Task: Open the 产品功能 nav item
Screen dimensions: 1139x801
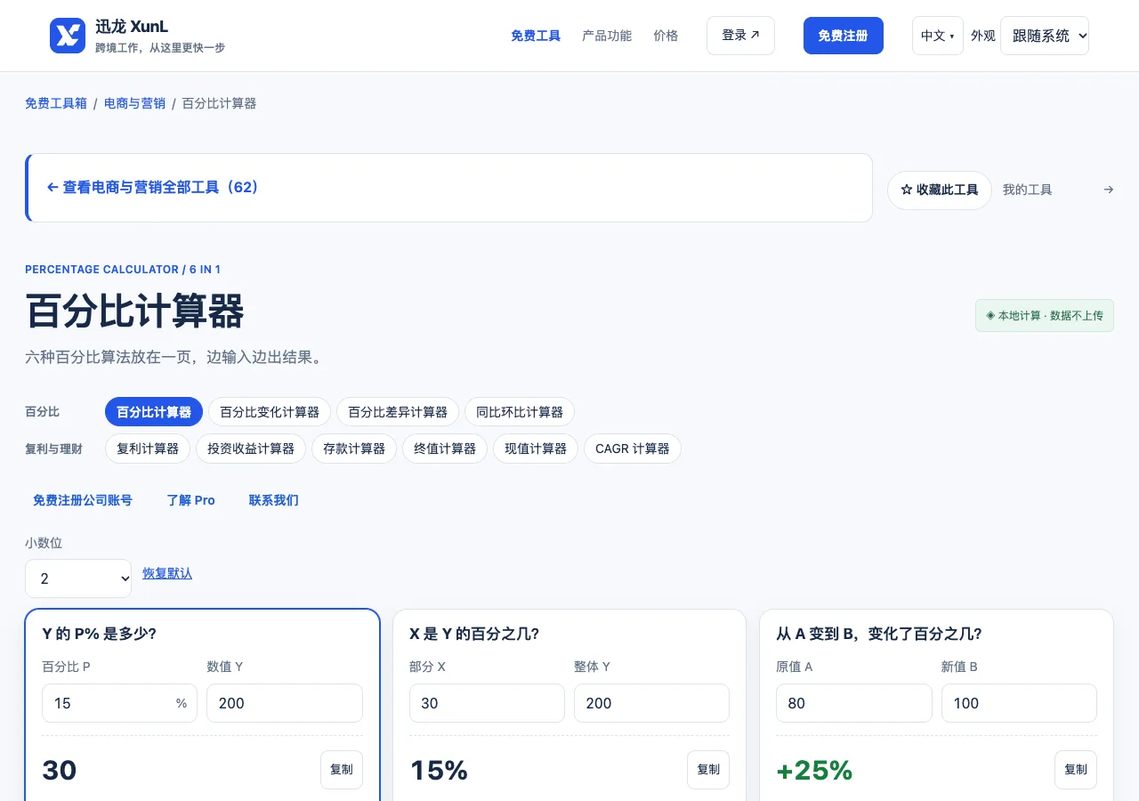Action: (607, 36)
